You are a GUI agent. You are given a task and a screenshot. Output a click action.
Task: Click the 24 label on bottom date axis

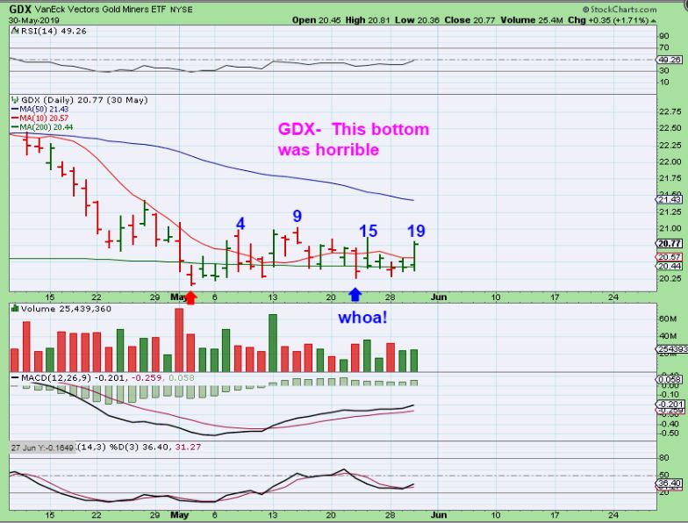click(613, 514)
